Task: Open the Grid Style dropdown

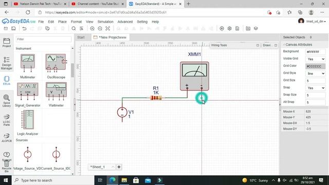Action: point(315,73)
